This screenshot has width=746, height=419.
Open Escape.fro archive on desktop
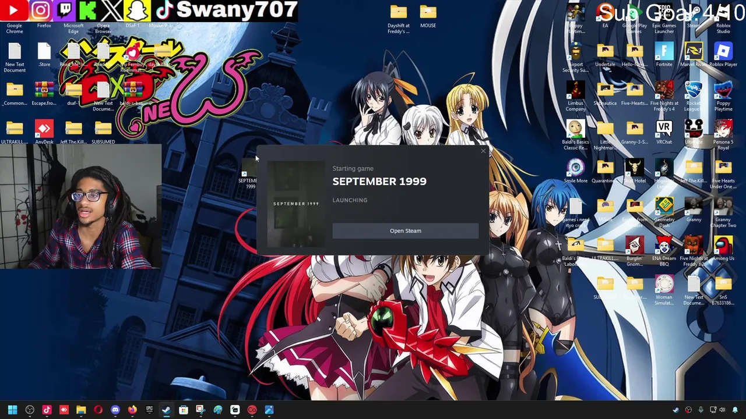pos(44,94)
